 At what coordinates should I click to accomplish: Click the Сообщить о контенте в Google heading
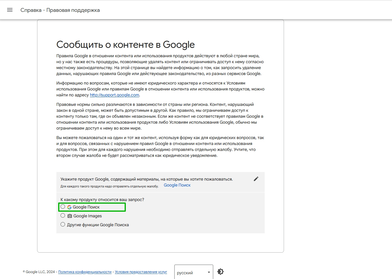pyautogui.click(x=126, y=44)
